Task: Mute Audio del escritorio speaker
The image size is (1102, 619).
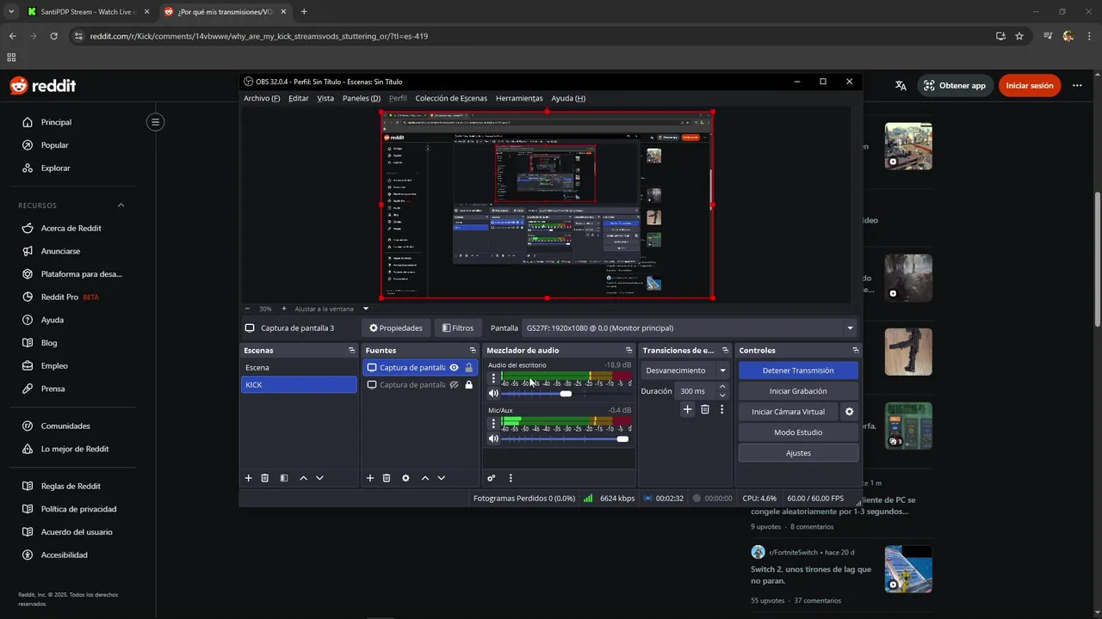Action: pos(493,394)
